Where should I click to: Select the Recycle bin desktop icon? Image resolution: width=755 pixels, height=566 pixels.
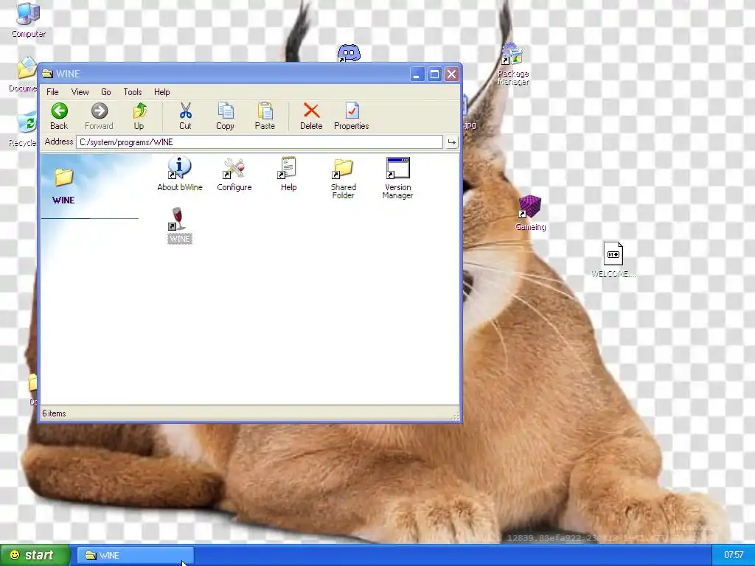[23, 129]
